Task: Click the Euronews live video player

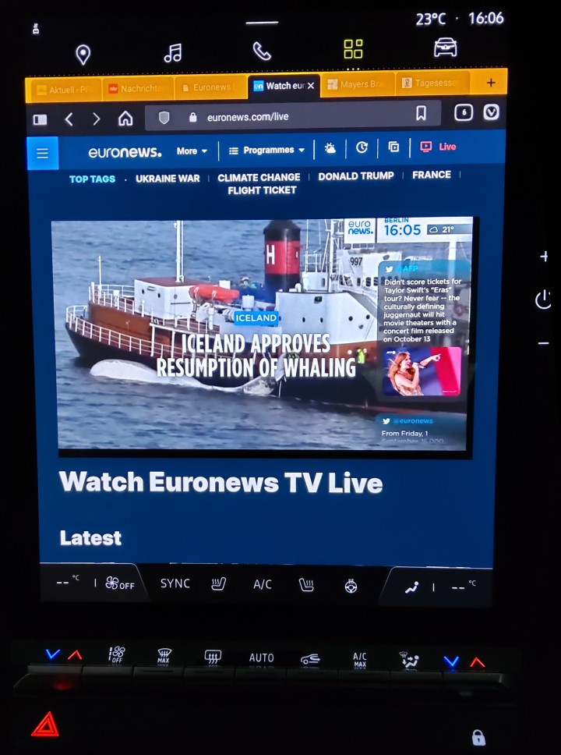Action: (x=263, y=335)
